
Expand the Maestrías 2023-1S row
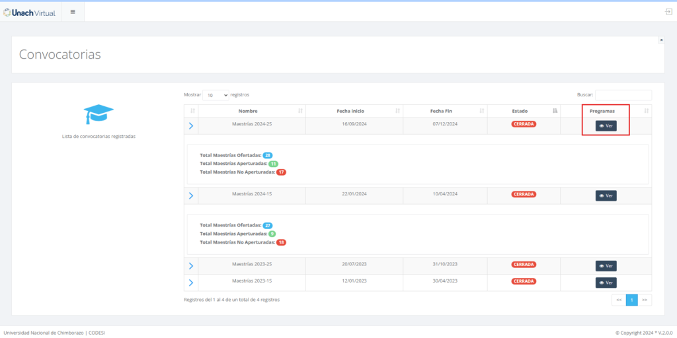191,283
